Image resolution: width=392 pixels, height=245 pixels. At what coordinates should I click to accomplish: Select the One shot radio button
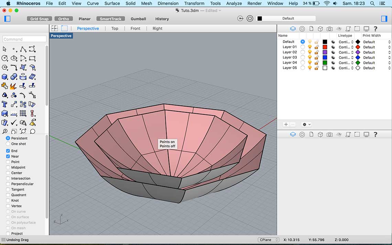pos(8,144)
